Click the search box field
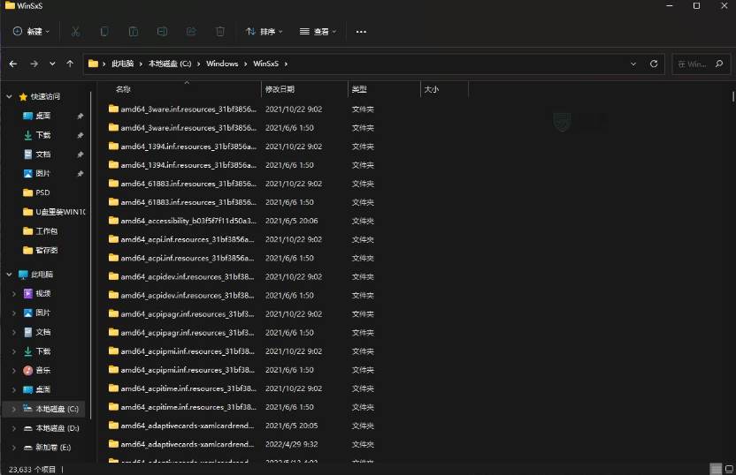The width and height of the screenshot is (736, 475). 701,64
